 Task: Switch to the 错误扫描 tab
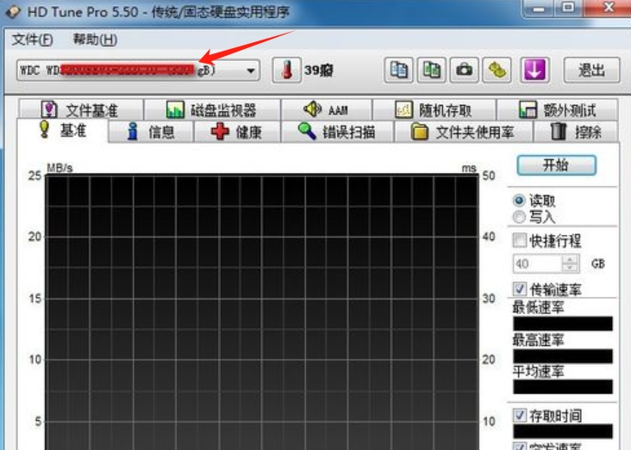click(x=337, y=132)
